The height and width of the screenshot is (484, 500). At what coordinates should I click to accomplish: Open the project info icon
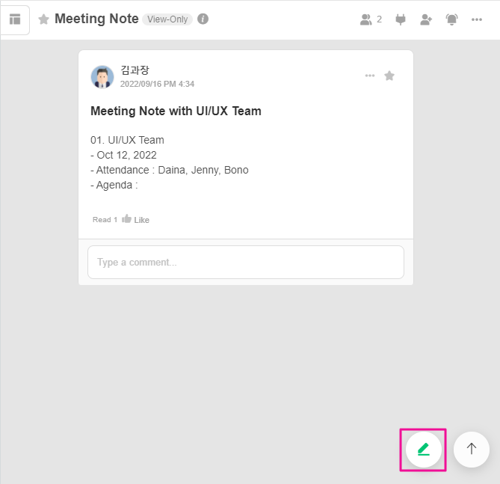(203, 19)
